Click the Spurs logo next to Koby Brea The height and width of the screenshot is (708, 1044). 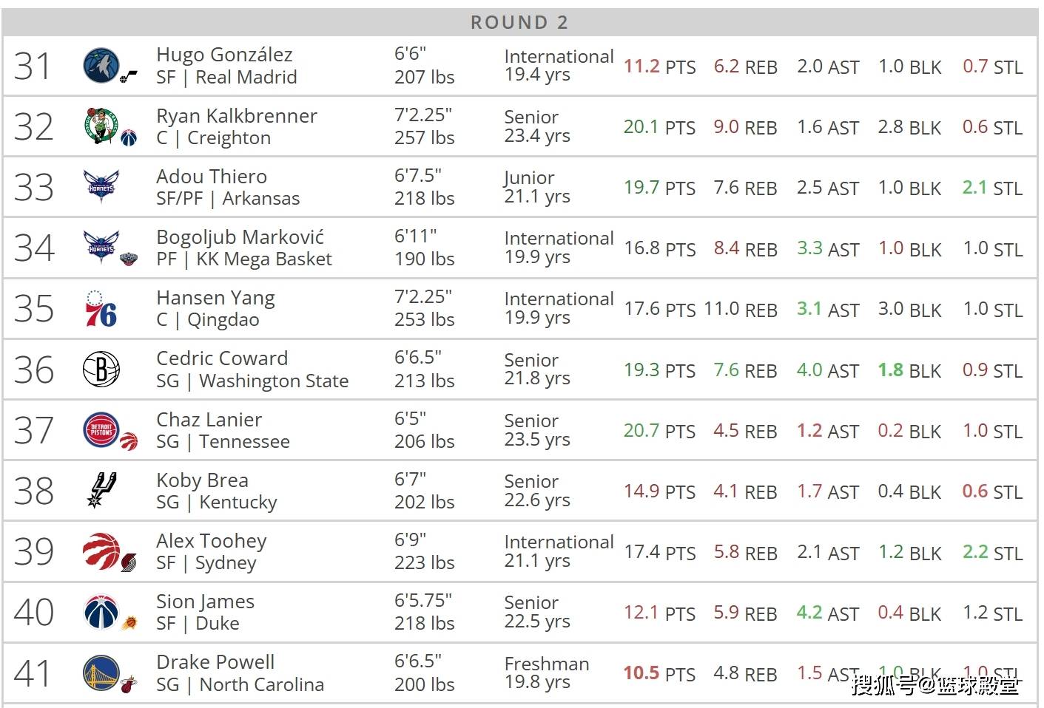point(102,491)
